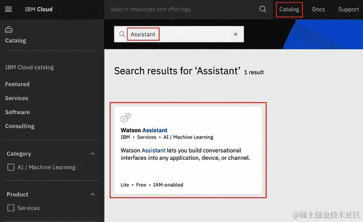The height and width of the screenshot is (222, 363).
Task: Select Software in the sidebar
Action: (17, 112)
